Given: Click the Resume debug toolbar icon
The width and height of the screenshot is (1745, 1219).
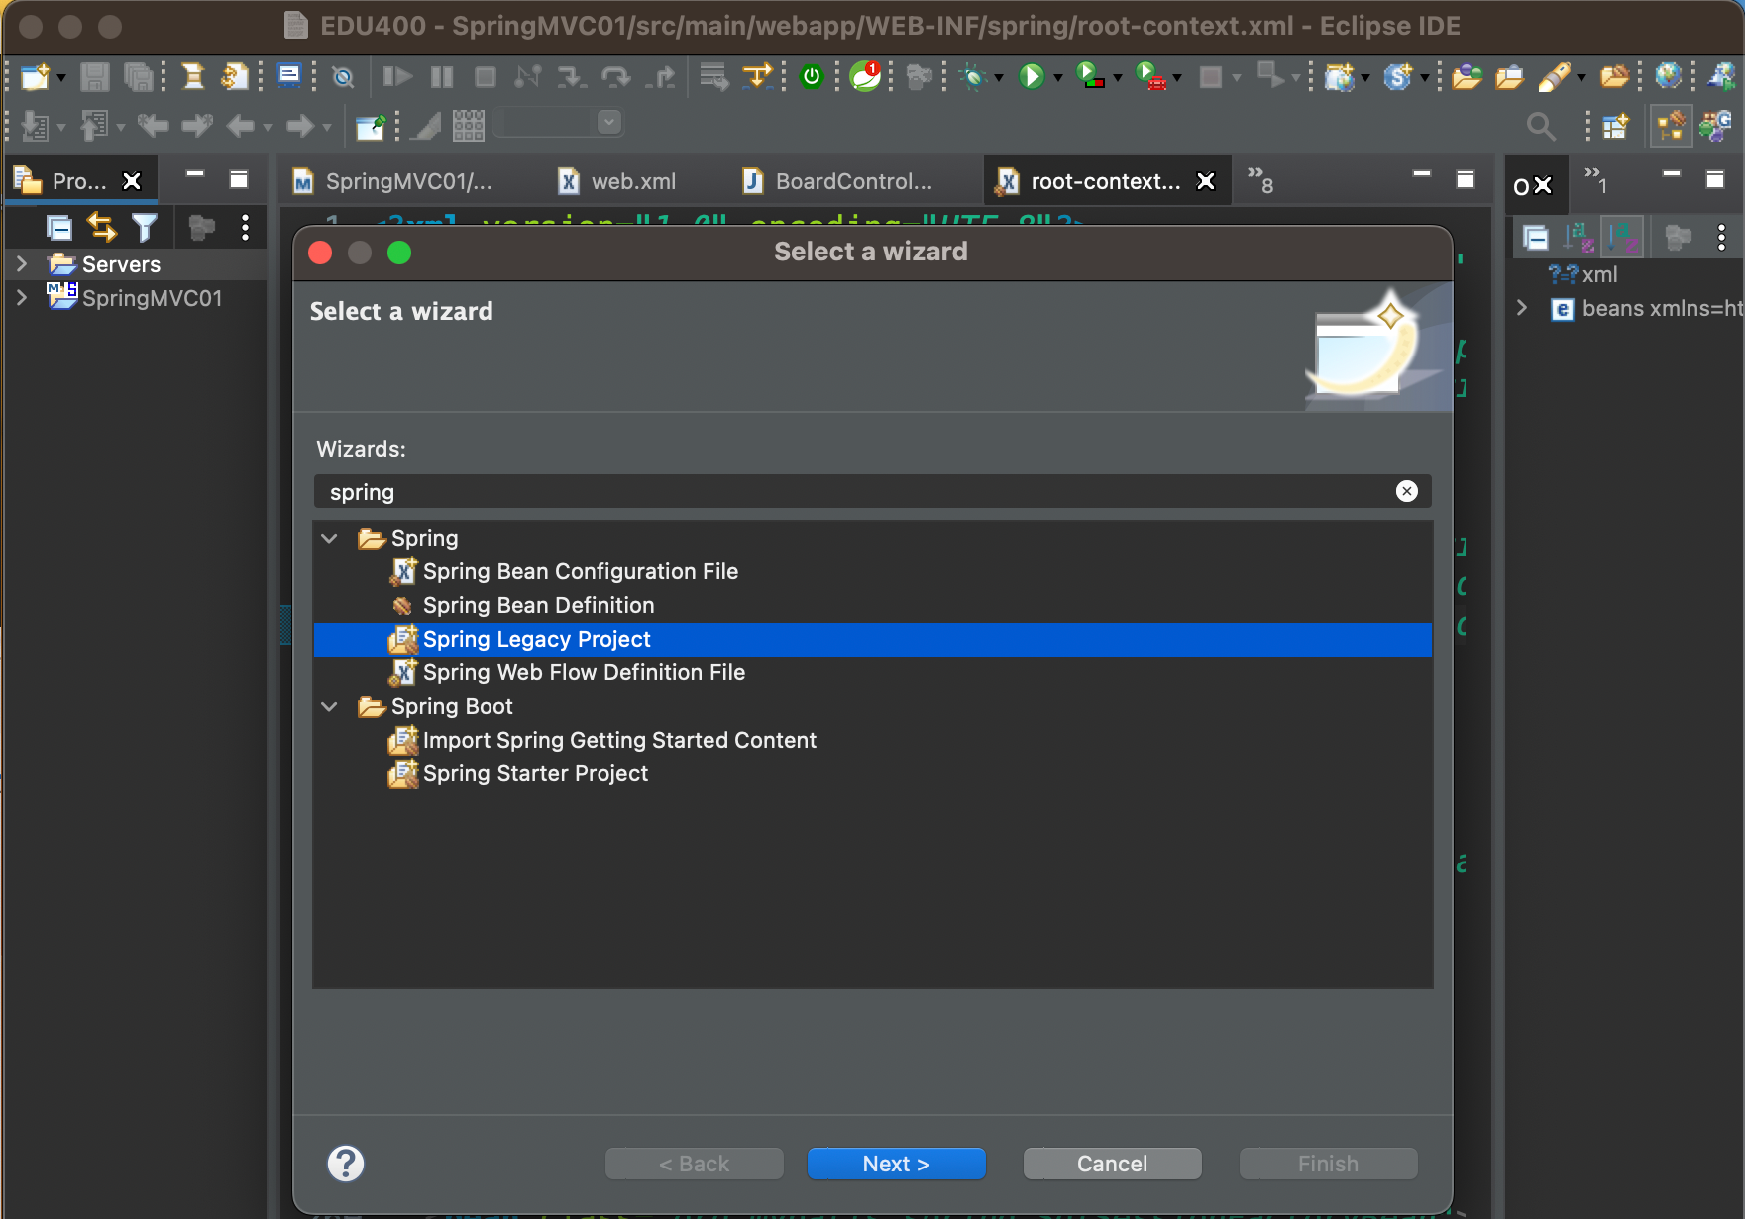Looking at the screenshot, I should (x=397, y=76).
